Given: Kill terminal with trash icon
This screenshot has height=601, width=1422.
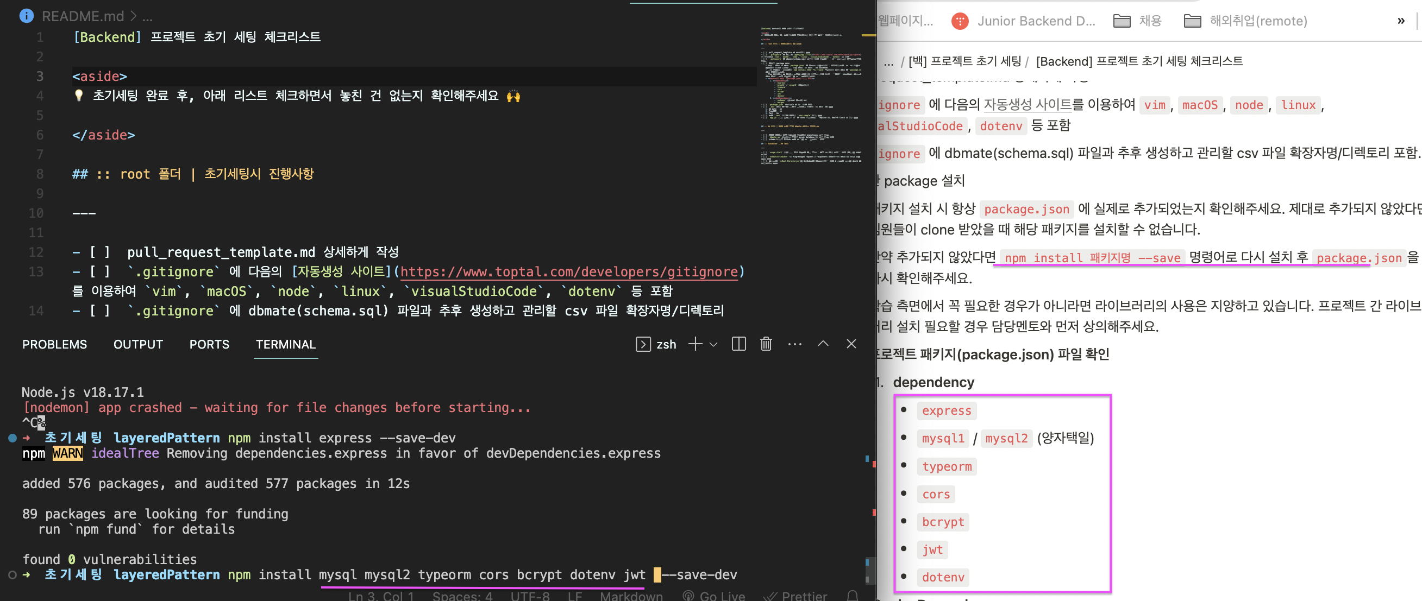Looking at the screenshot, I should pos(766,344).
